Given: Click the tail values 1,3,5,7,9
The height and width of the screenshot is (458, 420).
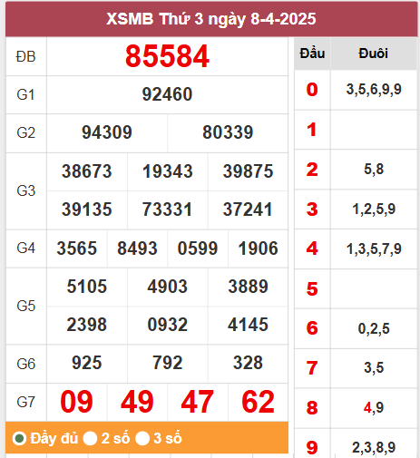Looking at the screenshot, I should [374, 248].
